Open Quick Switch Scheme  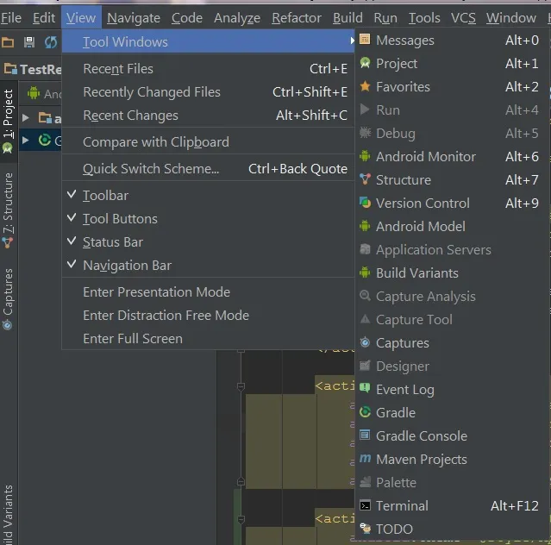(x=208, y=169)
